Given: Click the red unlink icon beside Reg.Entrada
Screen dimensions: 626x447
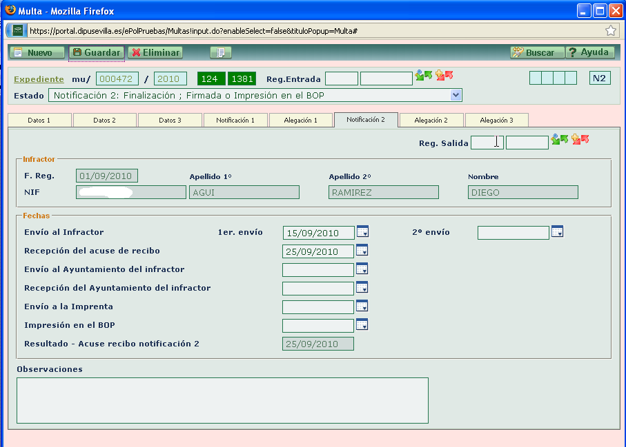Looking at the screenshot, I should point(449,76).
